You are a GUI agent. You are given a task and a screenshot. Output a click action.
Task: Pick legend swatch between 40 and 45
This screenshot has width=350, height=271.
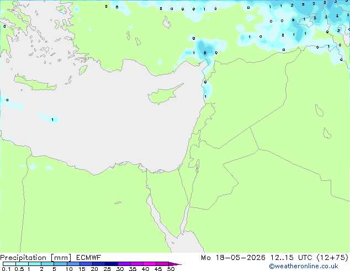click(150, 264)
